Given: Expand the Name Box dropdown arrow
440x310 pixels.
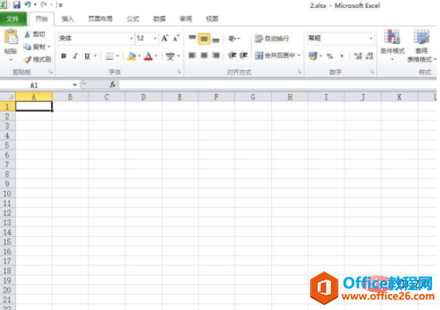Looking at the screenshot, I should (x=75, y=84).
